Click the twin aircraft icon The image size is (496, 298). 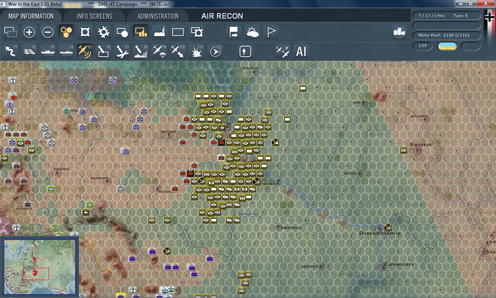[x=282, y=51]
